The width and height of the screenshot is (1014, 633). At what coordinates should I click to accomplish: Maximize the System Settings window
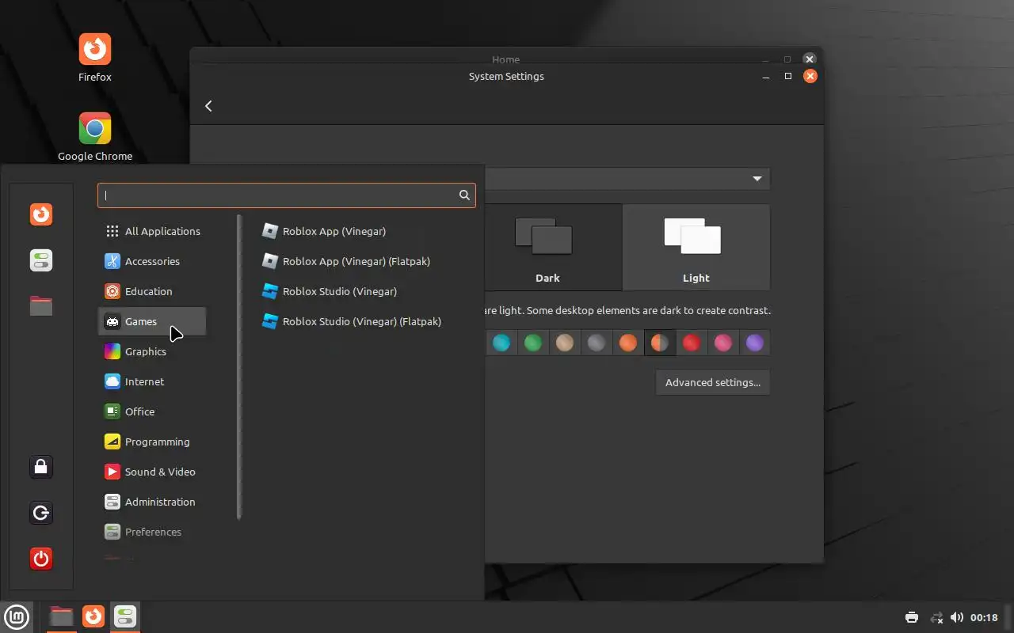click(787, 76)
